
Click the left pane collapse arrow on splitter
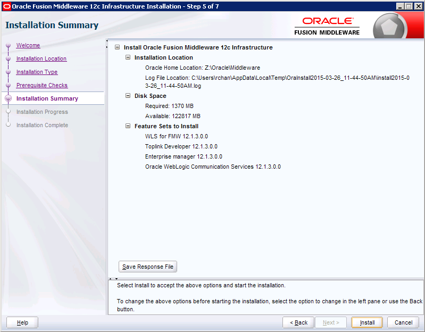tap(107, 40)
